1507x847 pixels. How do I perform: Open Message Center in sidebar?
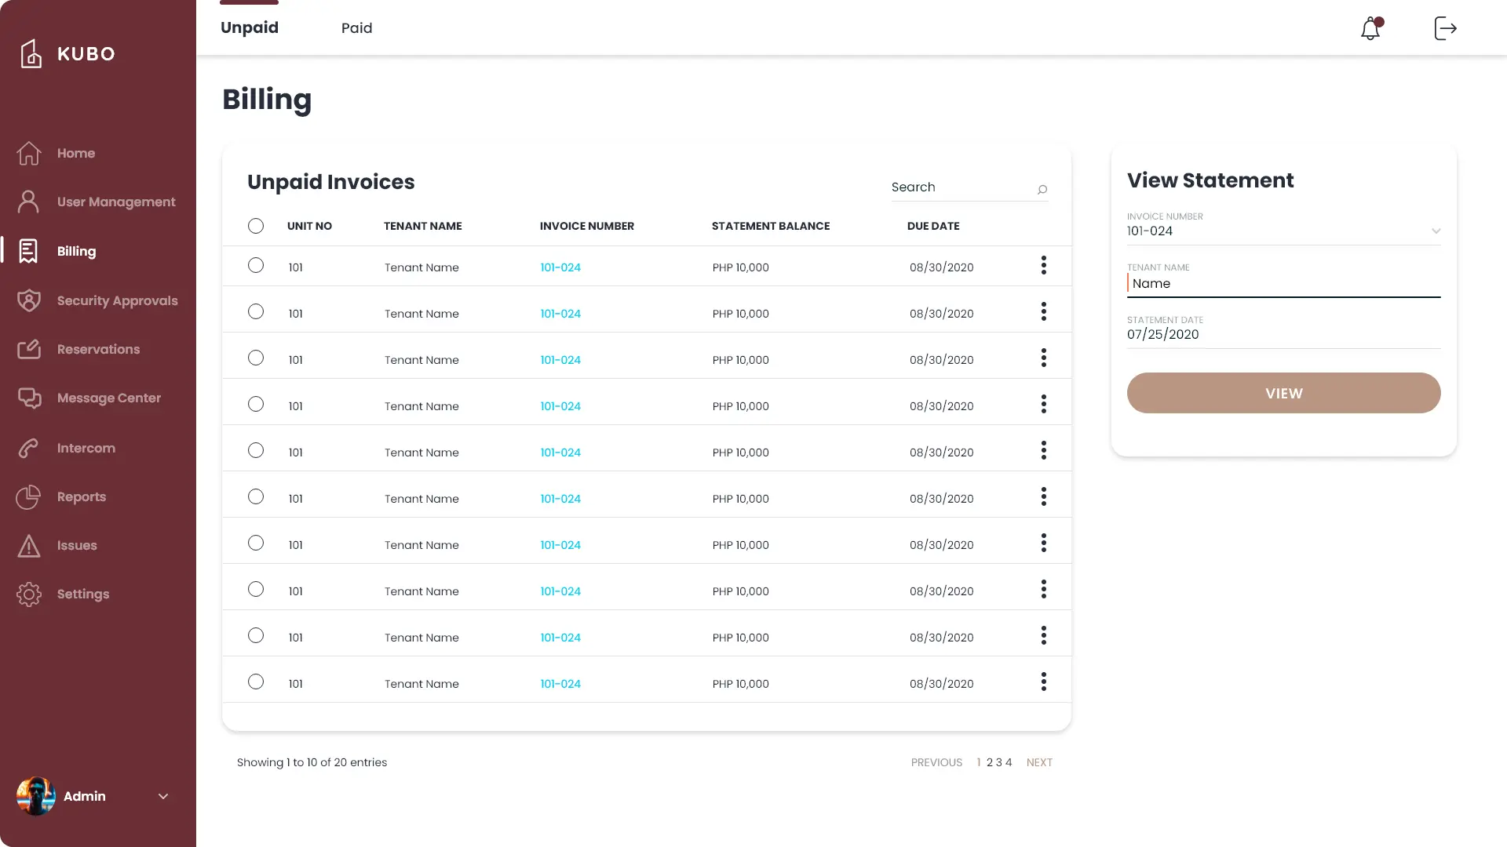pyautogui.click(x=108, y=398)
